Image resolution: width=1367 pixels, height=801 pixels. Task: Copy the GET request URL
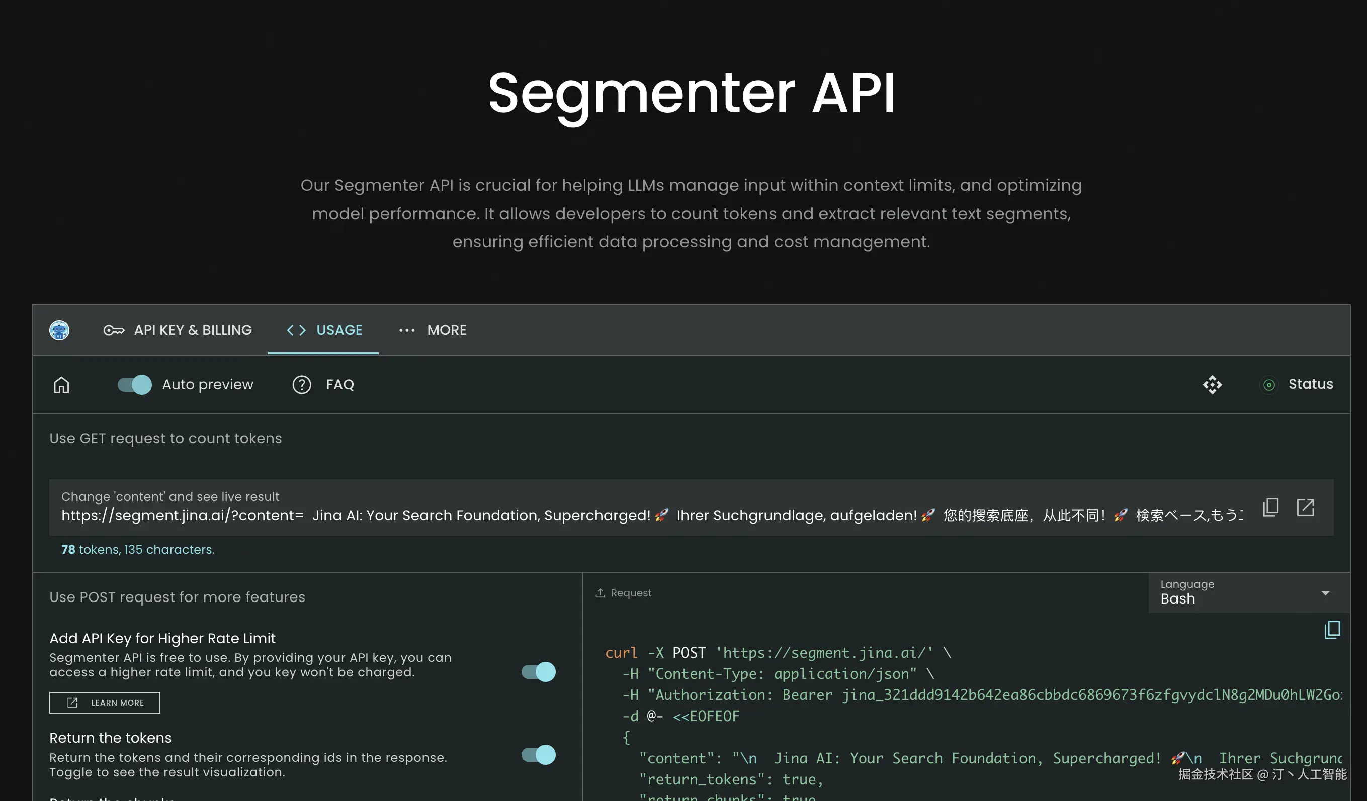coord(1270,507)
